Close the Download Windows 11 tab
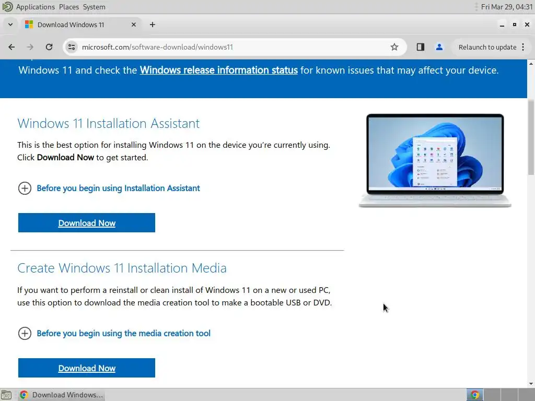535x401 pixels. click(134, 25)
